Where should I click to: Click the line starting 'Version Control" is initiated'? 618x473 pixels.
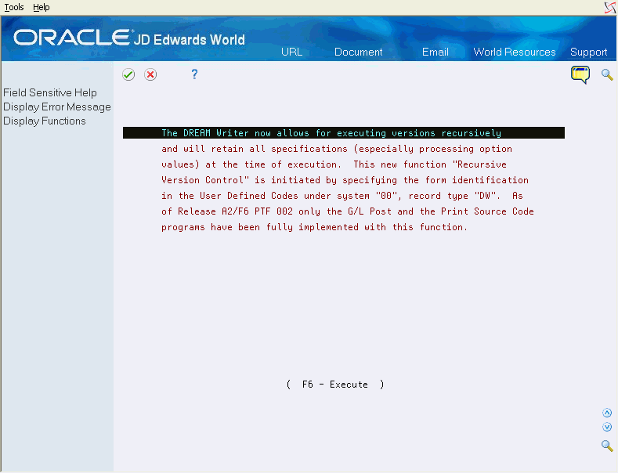pyautogui.click(x=345, y=180)
